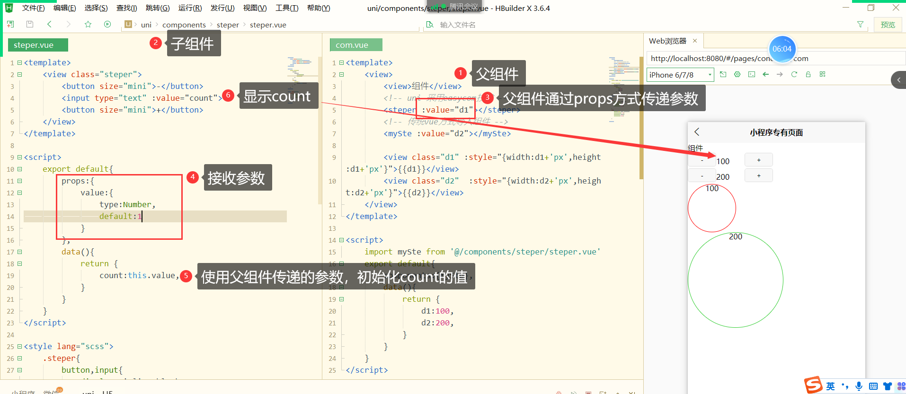Click the Web browser back arrow

766,74
